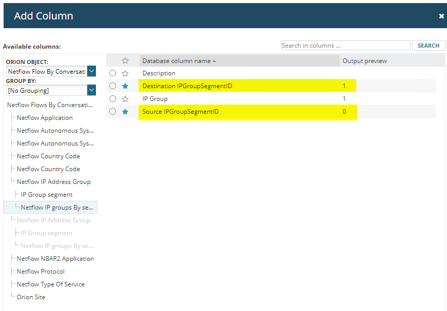
Task: Select Source IPGroupSegmentID radio button
Action: tap(112, 112)
